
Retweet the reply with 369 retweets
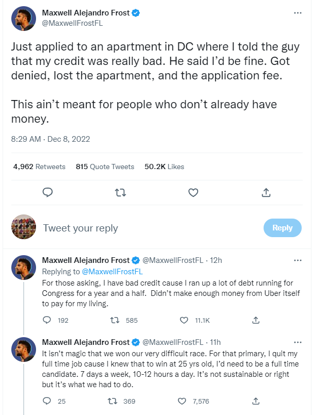116,401
